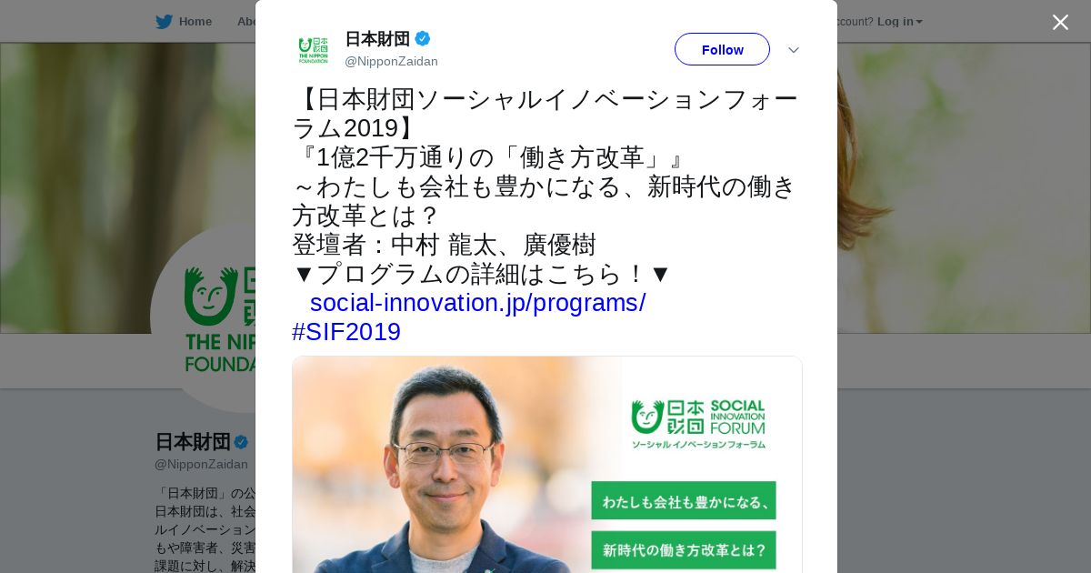Screen dimensions: 1091x573
Task: Click the Twitter bird Home icon
Action: [164, 21]
